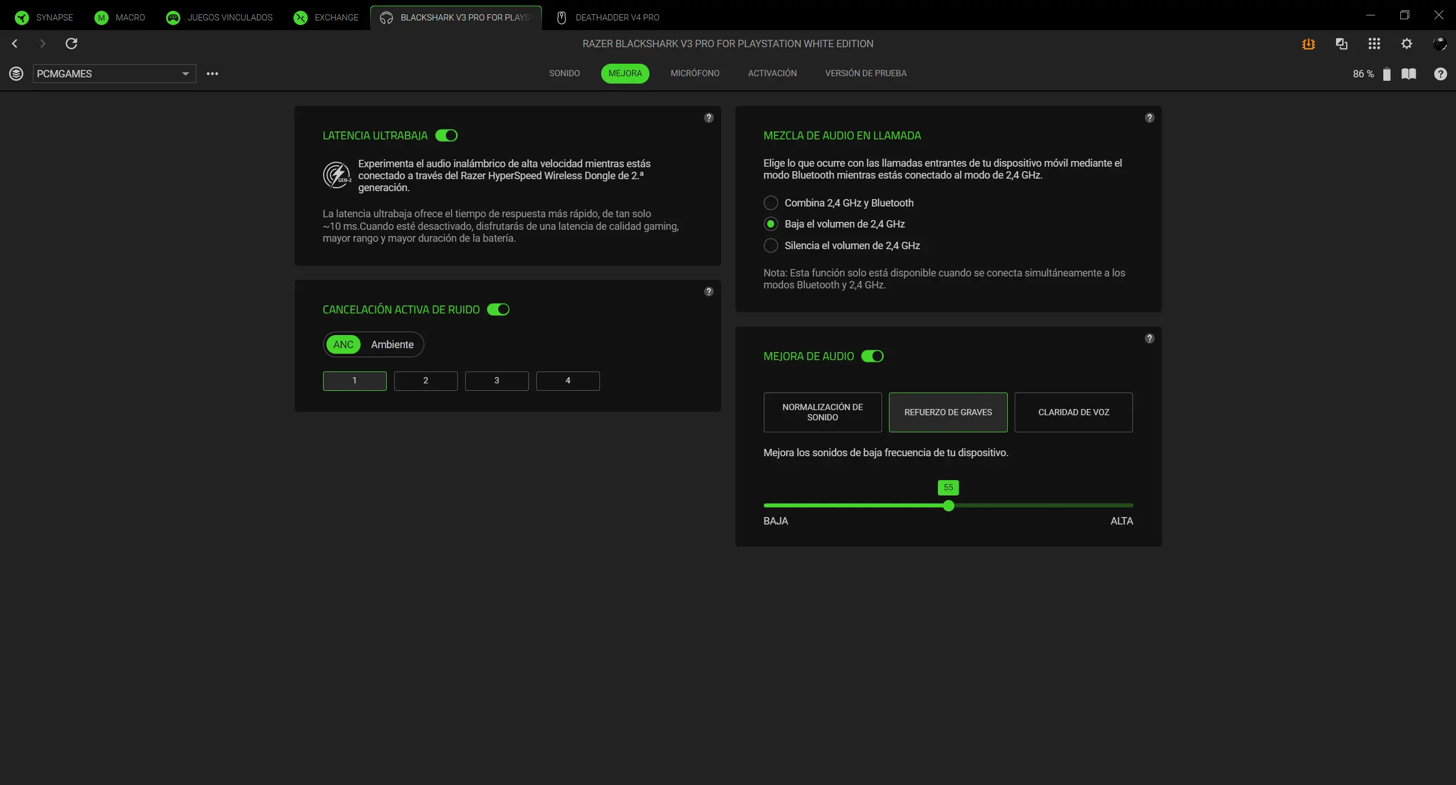Click the HyperSpeed Gen-2 lightning icon
The image size is (1456, 785).
(x=337, y=175)
